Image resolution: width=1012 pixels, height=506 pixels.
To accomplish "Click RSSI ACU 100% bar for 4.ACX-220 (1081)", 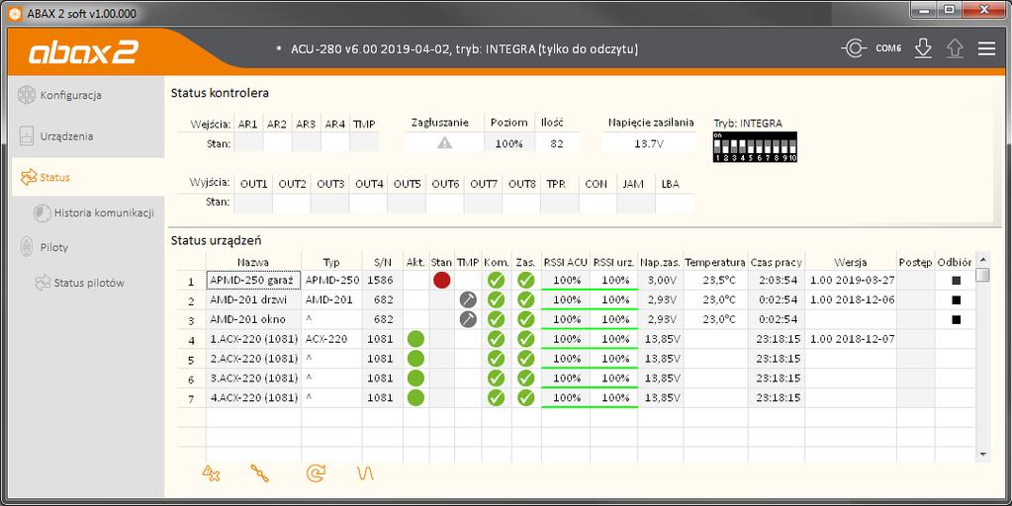I will pyautogui.click(x=566, y=397).
